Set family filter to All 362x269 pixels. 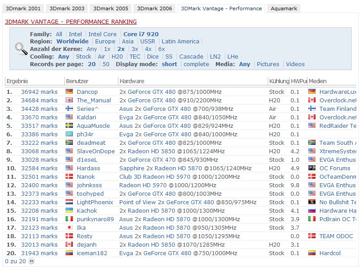coord(59,34)
